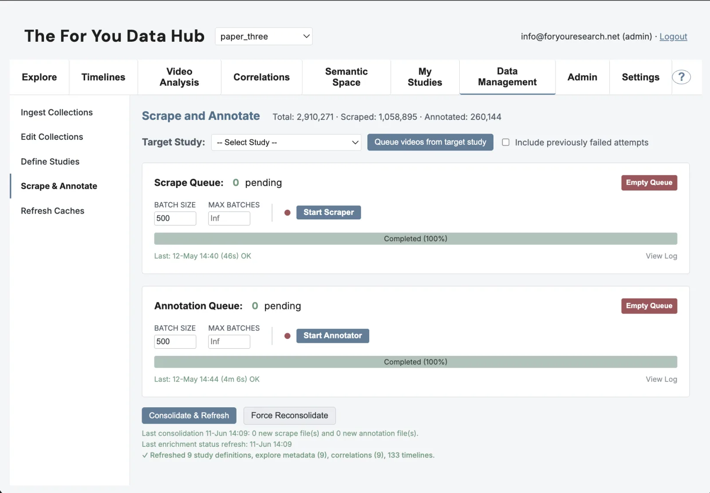Open Define Studies sidebar item

point(50,162)
